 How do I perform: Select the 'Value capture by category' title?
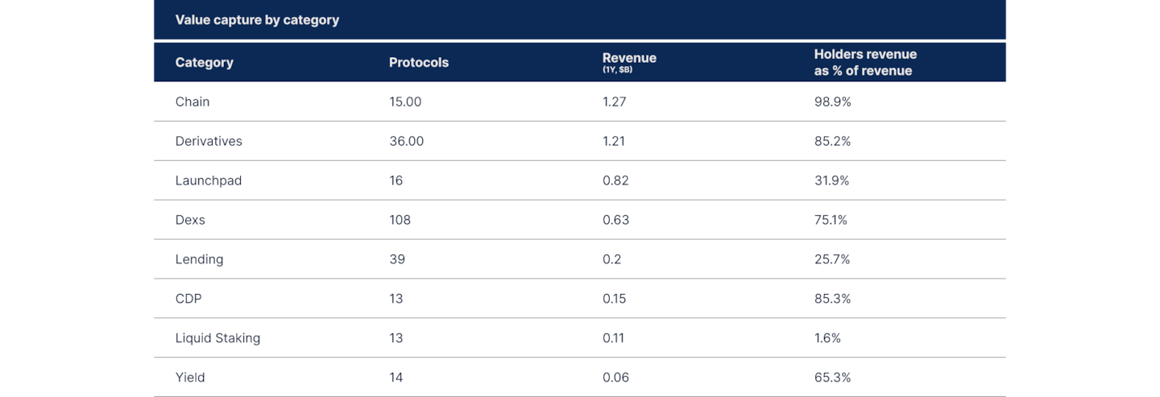pos(257,20)
